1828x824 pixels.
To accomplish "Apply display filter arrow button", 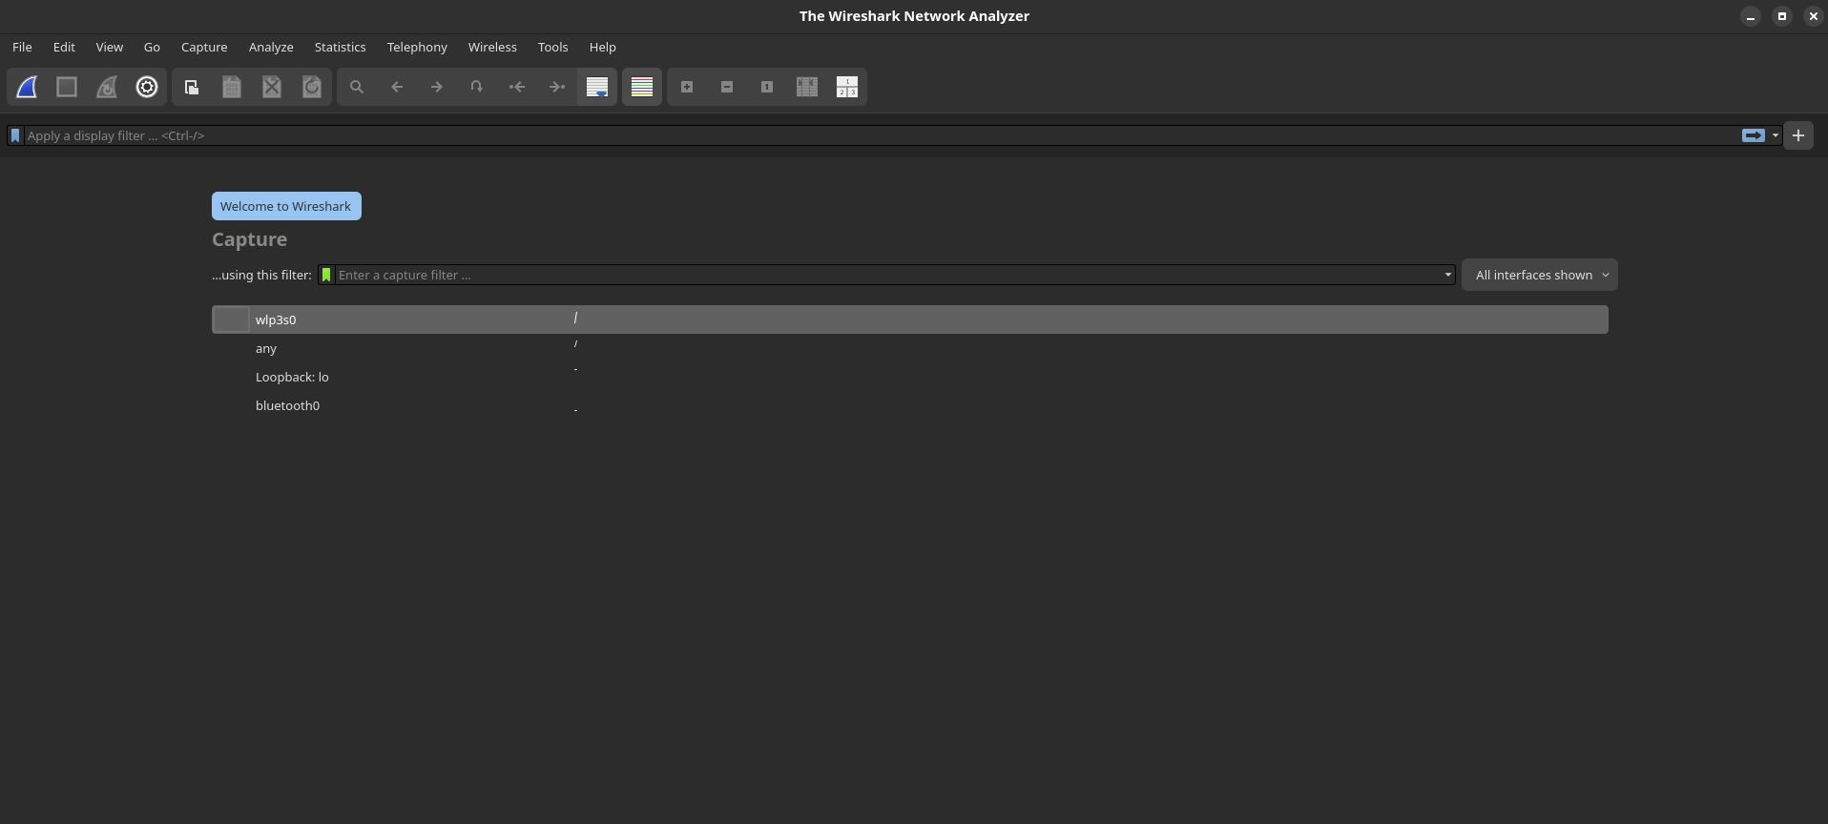I will pyautogui.click(x=1753, y=135).
